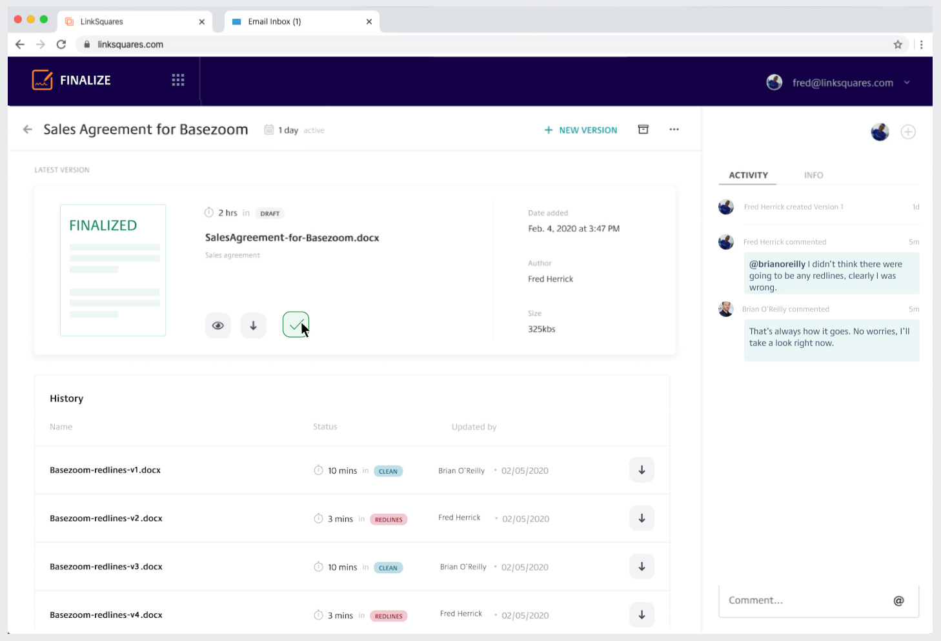Viewport: 941px width, 641px height.
Task: Click the size value 325kbs
Action: coord(541,329)
